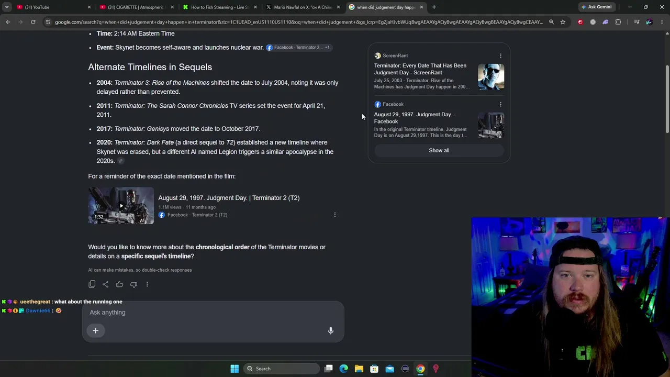Image resolution: width=670 pixels, height=377 pixels.
Task: Open the link icon after the 2020s text
Action: (120, 161)
